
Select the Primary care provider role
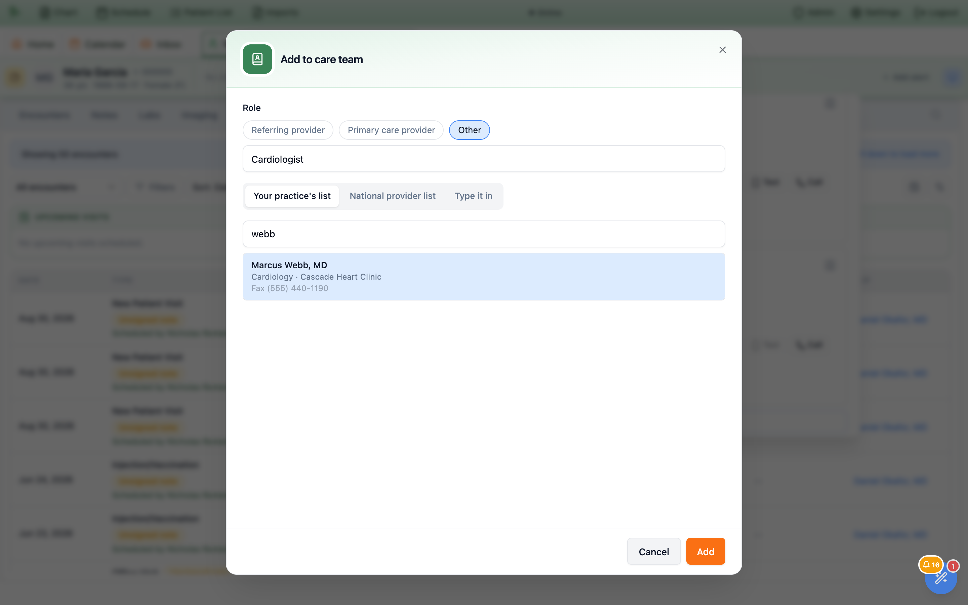(391, 130)
